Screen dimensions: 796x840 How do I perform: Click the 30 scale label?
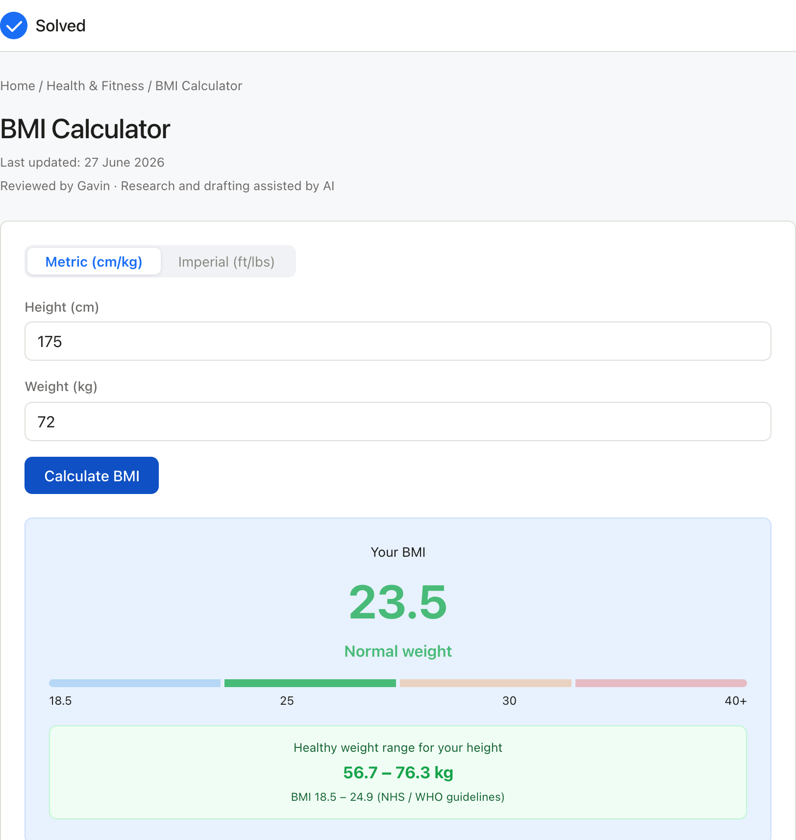point(509,701)
